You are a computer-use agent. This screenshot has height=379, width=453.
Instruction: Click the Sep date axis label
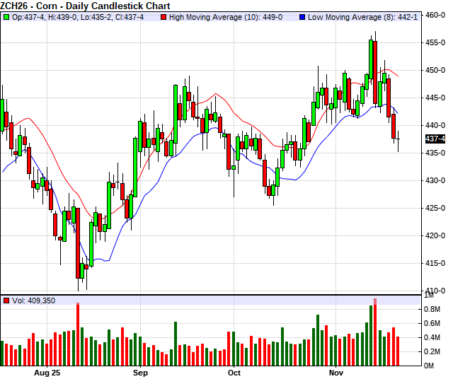(140, 372)
